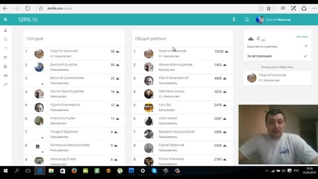The height and width of the screenshot is (179, 318).
Task: Open the browser More actions ellipsis
Action: 314,8
